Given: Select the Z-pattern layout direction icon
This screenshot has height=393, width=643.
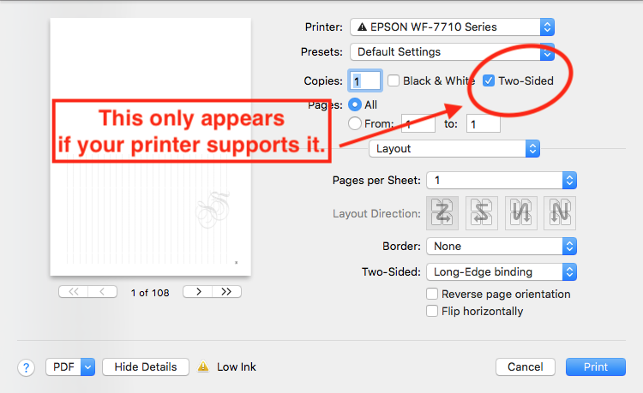Looking at the screenshot, I should coord(442,213).
